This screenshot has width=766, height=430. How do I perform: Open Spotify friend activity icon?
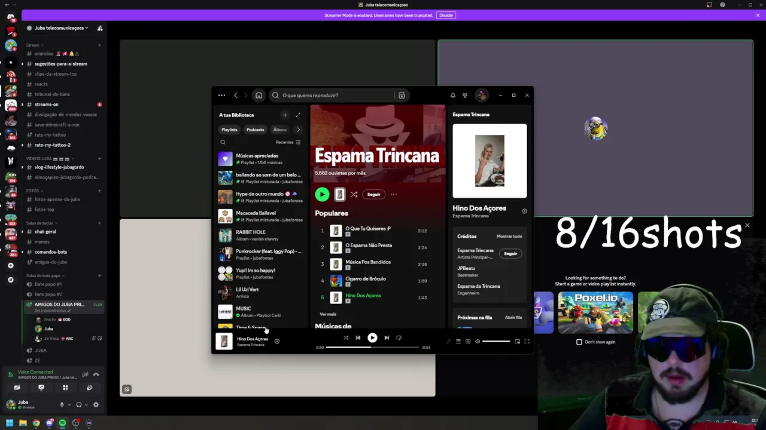[x=465, y=96]
